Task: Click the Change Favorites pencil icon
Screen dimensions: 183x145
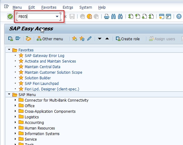Action: point(89,39)
